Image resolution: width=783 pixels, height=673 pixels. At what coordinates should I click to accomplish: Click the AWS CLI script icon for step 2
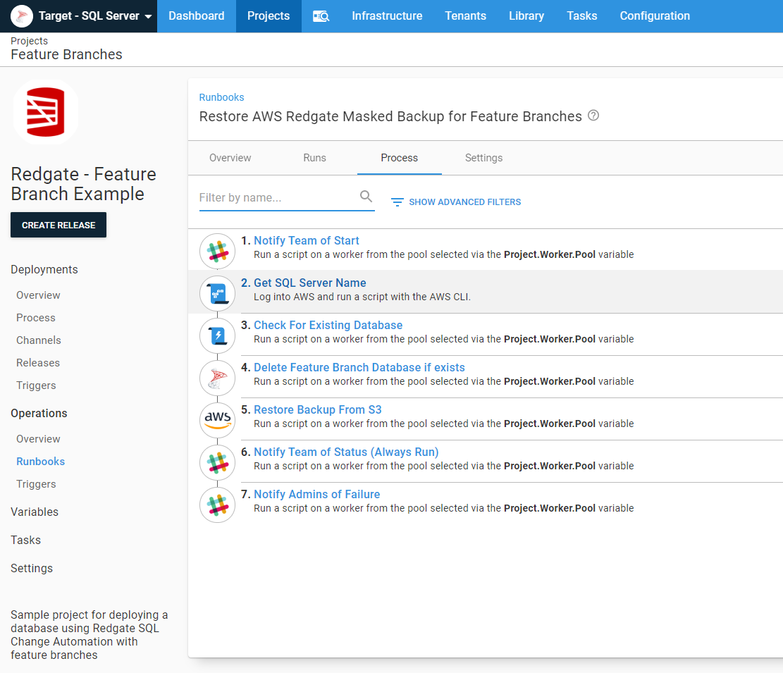(x=217, y=293)
